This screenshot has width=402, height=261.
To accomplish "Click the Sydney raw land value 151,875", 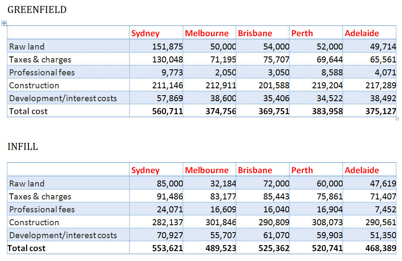I will click(x=168, y=47).
